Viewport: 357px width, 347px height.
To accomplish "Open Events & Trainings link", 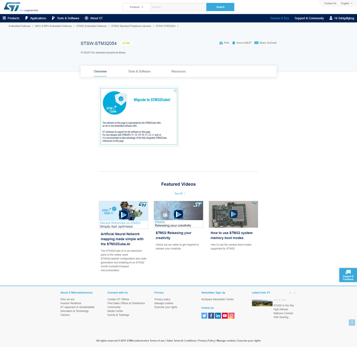I will coord(118,315).
